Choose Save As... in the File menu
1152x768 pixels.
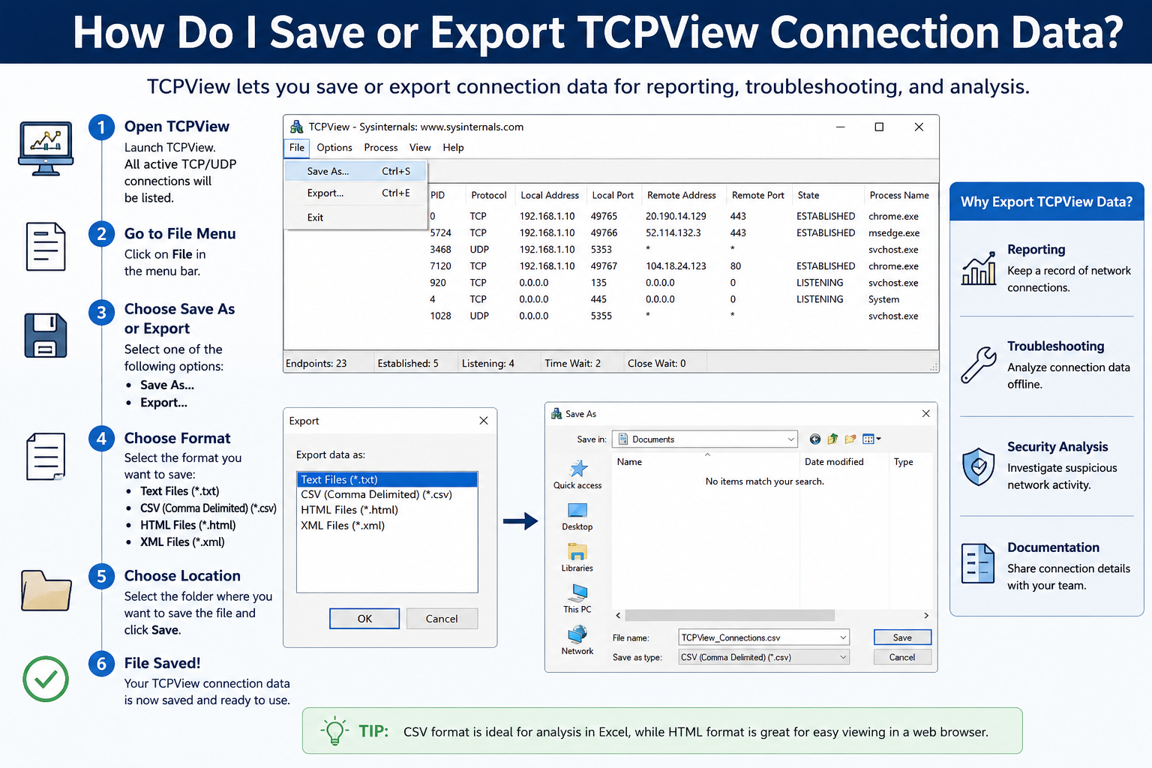pos(355,171)
